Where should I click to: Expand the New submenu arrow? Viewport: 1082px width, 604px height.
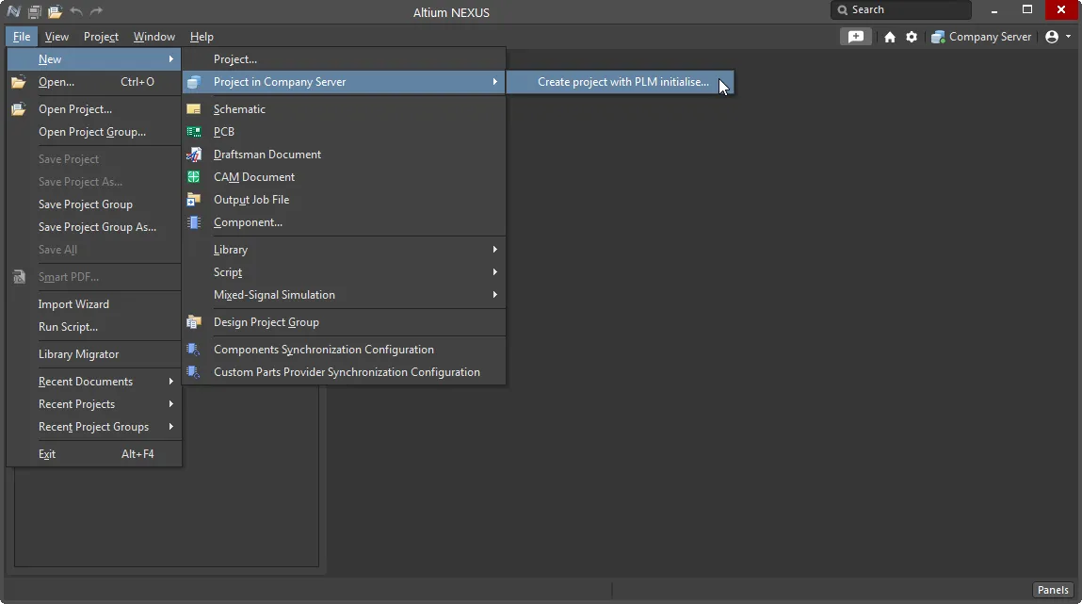coord(170,59)
